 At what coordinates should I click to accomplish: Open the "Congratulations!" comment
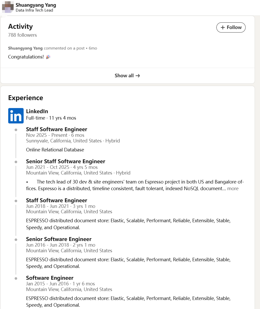[26, 57]
